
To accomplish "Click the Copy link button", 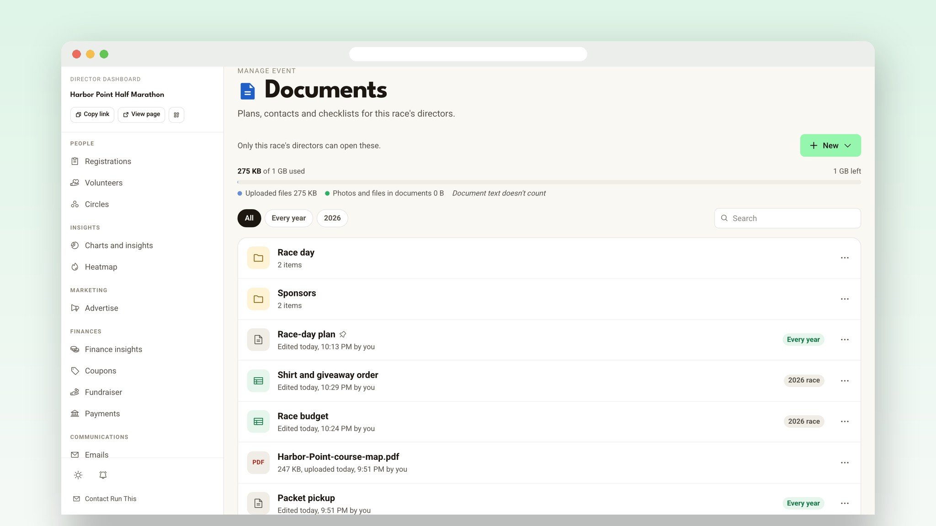I will click(x=92, y=115).
